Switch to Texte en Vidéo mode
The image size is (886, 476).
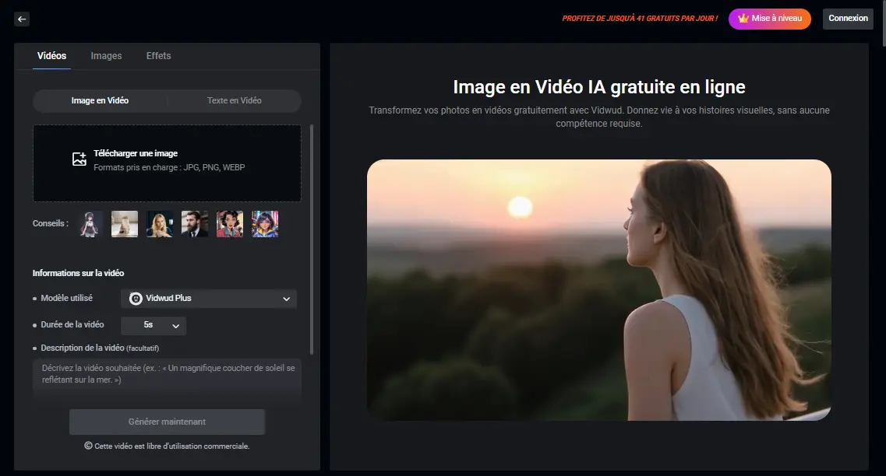pyautogui.click(x=234, y=101)
